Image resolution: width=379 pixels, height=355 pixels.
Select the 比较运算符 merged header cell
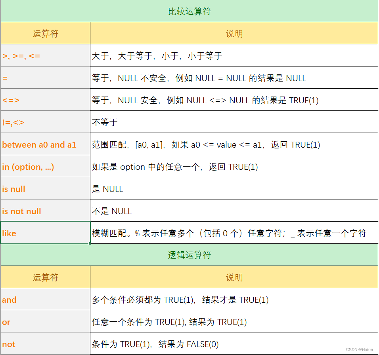point(189,11)
